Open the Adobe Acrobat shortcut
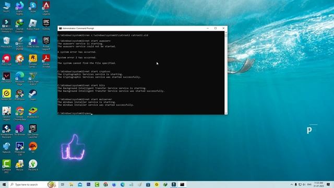The width and height of the screenshot is (334, 188). [x=46, y=61]
